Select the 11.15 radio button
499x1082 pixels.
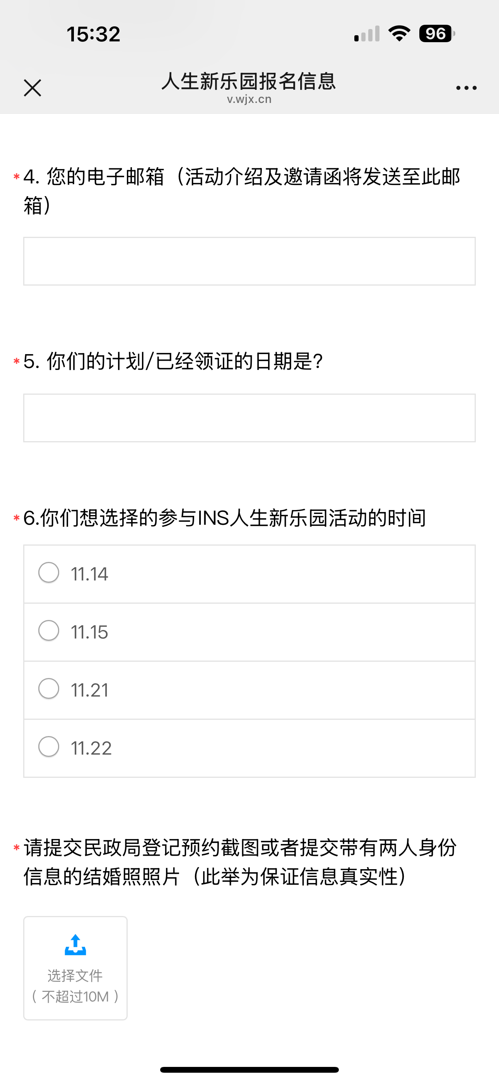coord(49,631)
